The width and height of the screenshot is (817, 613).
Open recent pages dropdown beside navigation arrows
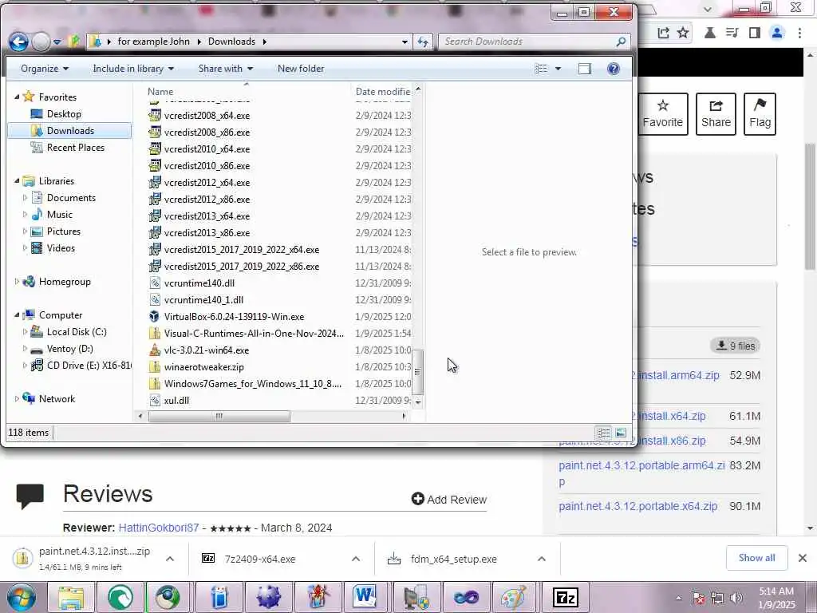point(57,42)
